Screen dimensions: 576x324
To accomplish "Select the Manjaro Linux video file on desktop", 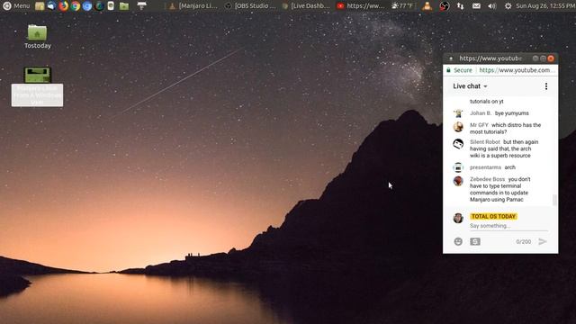I will pos(37,86).
